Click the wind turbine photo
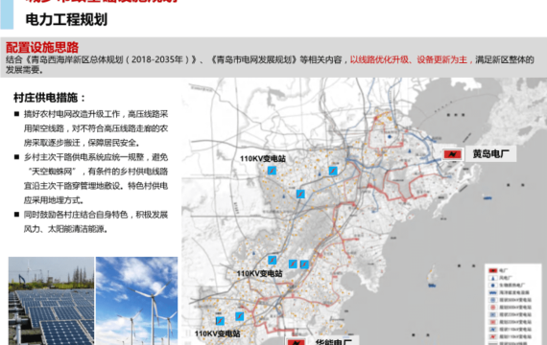This screenshot has width=547, height=345. pos(136,301)
